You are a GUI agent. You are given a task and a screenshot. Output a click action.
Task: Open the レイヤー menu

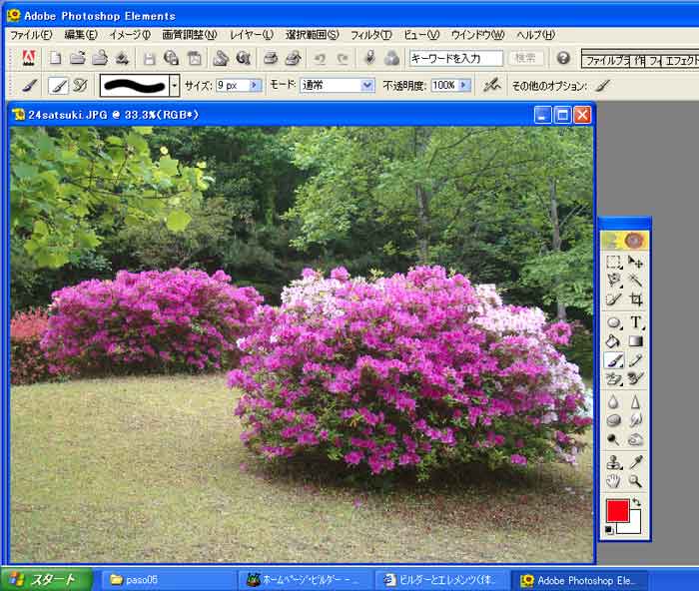[x=252, y=35]
